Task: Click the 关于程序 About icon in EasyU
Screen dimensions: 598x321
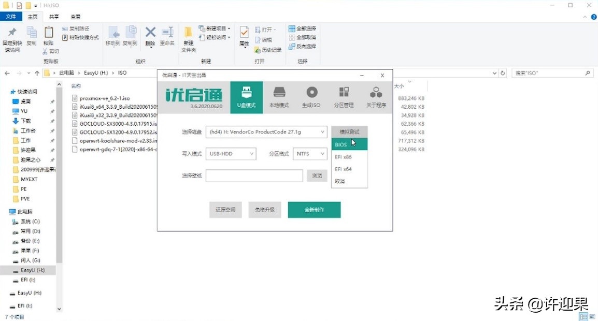Action: [x=376, y=97]
